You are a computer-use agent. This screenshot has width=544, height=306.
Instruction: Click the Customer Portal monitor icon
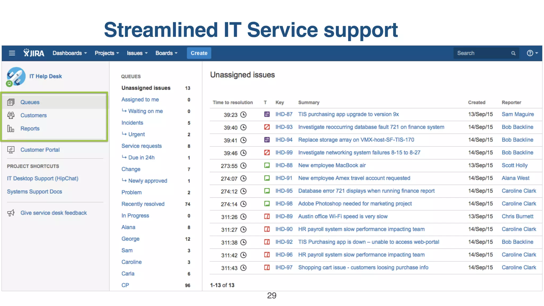click(11, 150)
